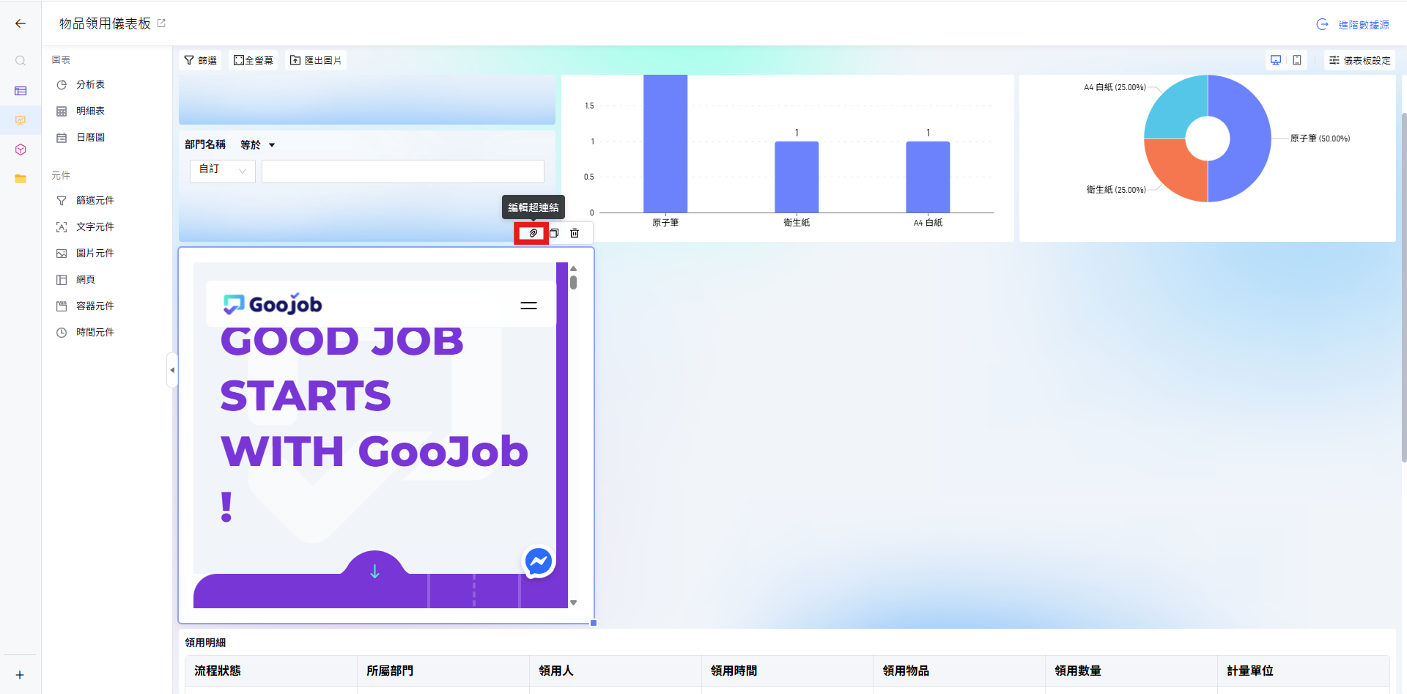Click the 物品領用儀表板 title text
1407x694 pixels.
pos(105,23)
